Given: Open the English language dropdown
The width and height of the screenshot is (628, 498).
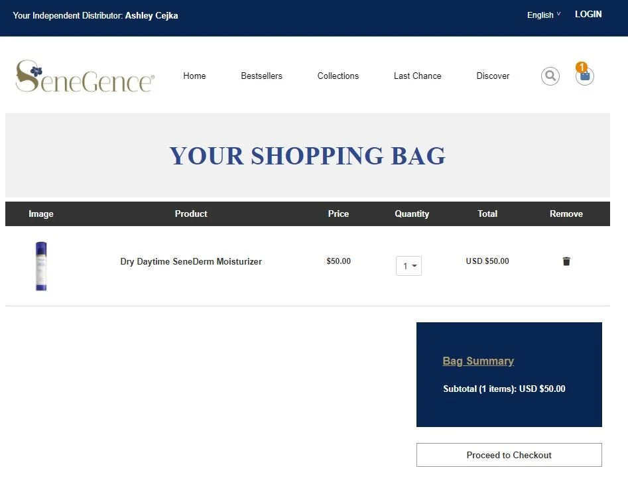Looking at the screenshot, I should pos(541,15).
